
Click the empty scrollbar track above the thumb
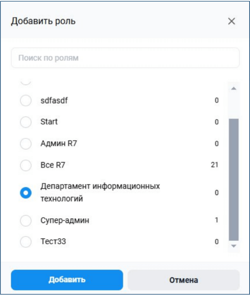pos(234,105)
